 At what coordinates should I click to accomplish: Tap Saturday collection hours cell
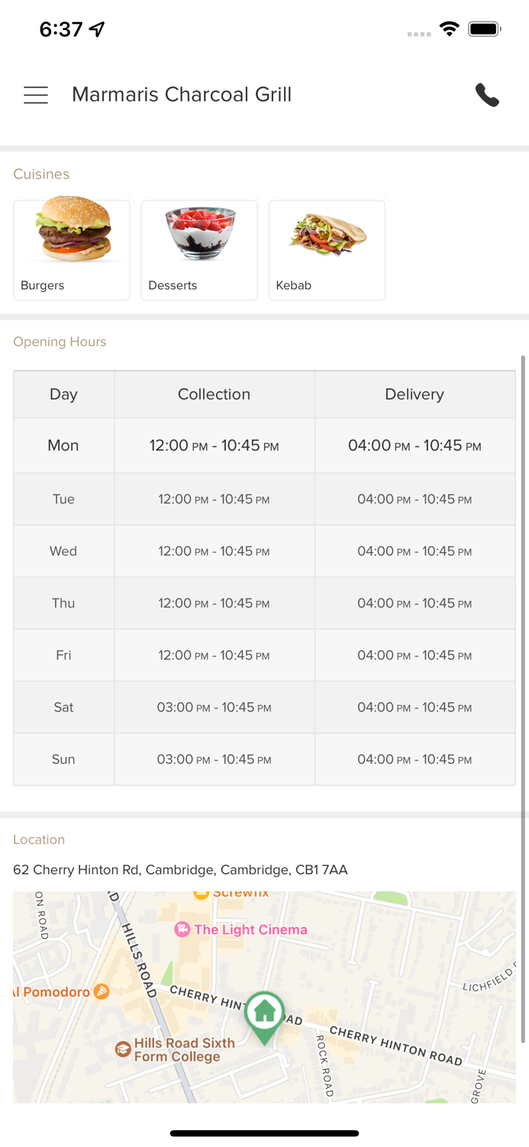[214, 707]
